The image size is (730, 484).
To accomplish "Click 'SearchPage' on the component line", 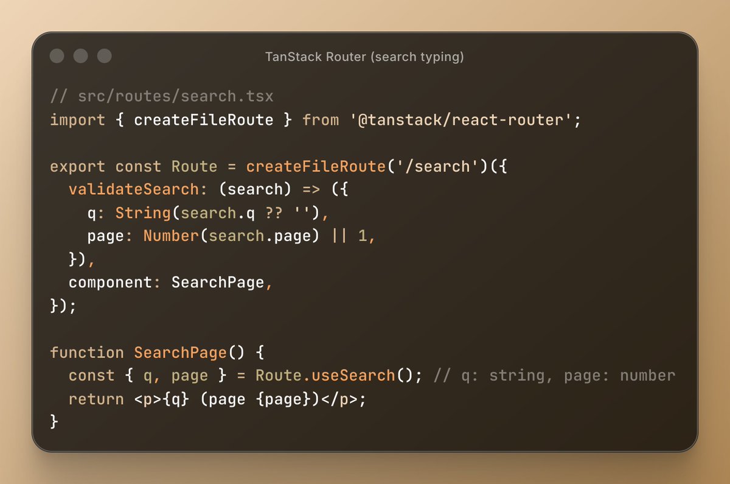I will tap(218, 282).
